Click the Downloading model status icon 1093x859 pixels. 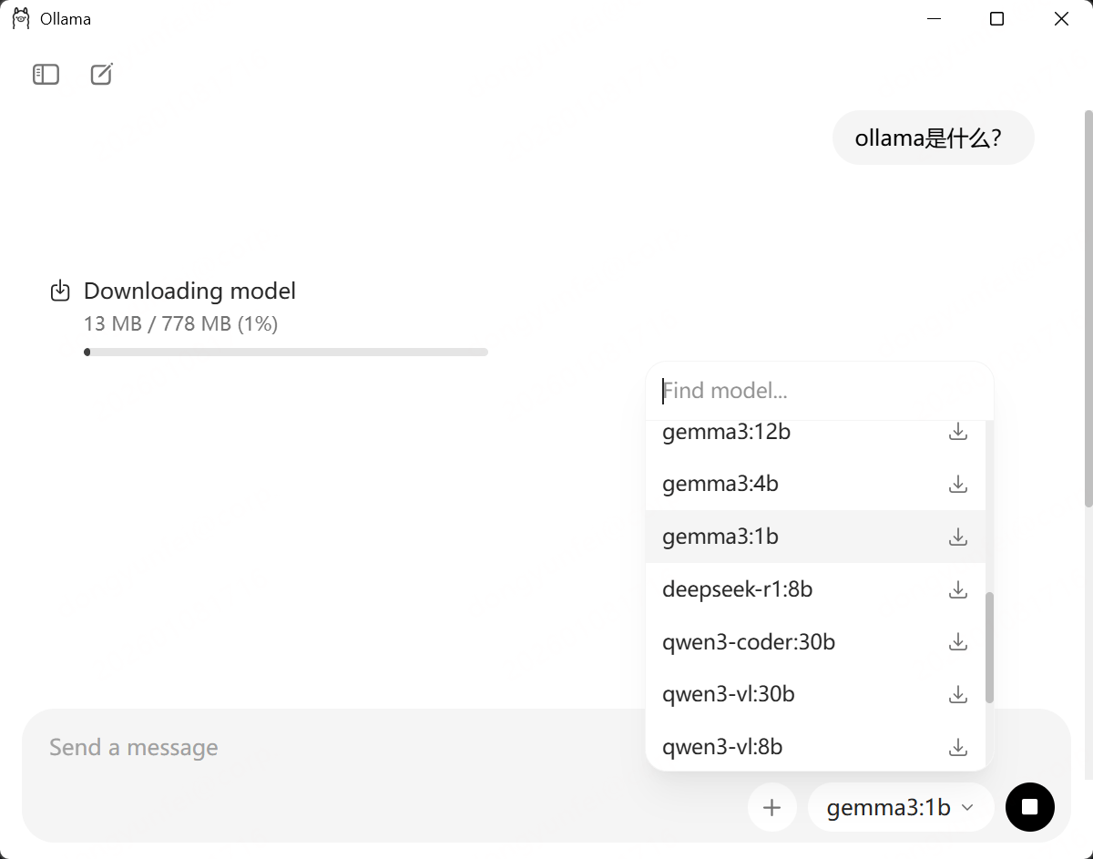(60, 291)
